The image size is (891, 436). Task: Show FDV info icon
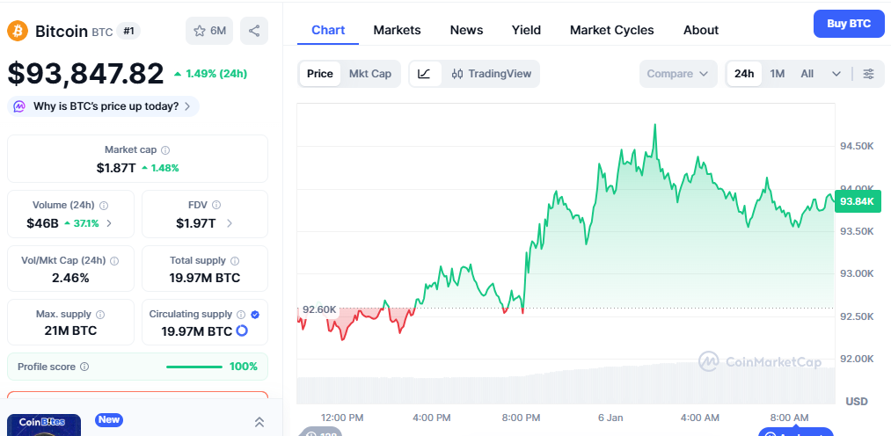(215, 206)
